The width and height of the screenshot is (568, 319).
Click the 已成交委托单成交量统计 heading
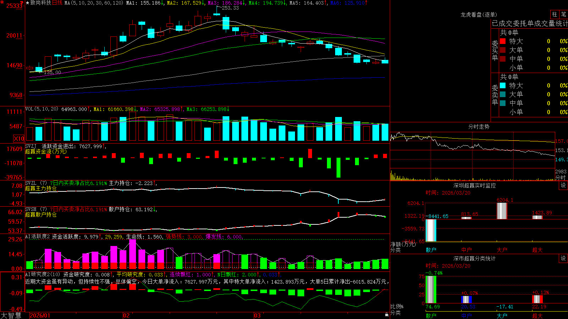(530, 23)
